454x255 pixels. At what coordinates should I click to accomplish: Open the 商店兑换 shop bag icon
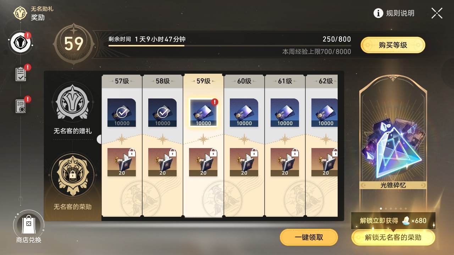(29, 224)
